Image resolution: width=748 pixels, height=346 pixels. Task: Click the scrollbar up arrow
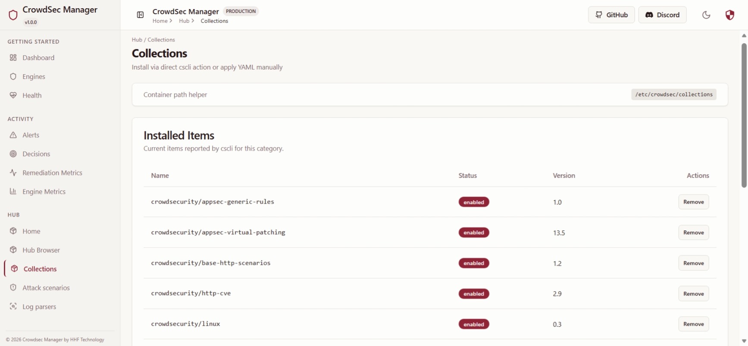click(744, 36)
